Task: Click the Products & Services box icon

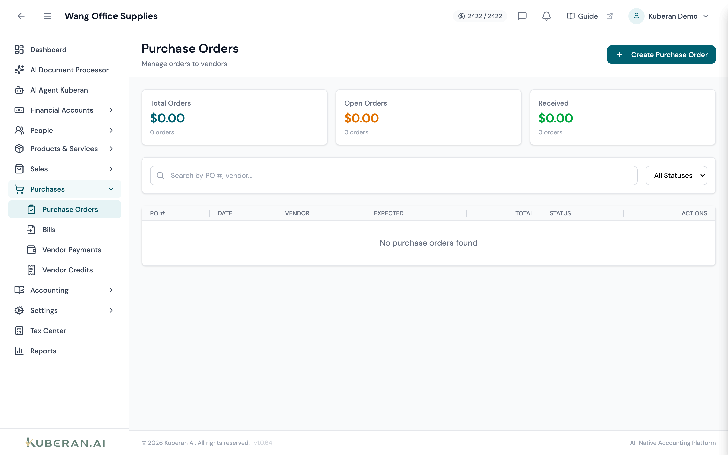Action: (x=19, y=149)
